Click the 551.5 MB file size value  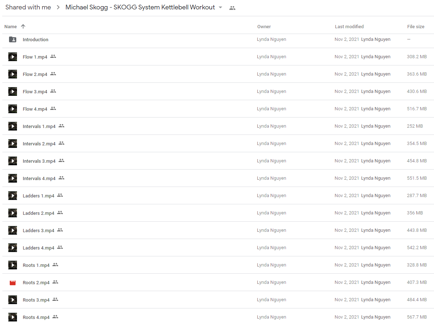(417, 178)
